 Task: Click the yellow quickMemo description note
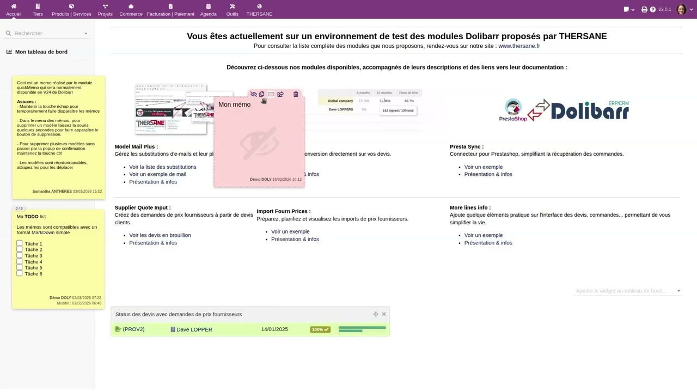coord(58,137)
